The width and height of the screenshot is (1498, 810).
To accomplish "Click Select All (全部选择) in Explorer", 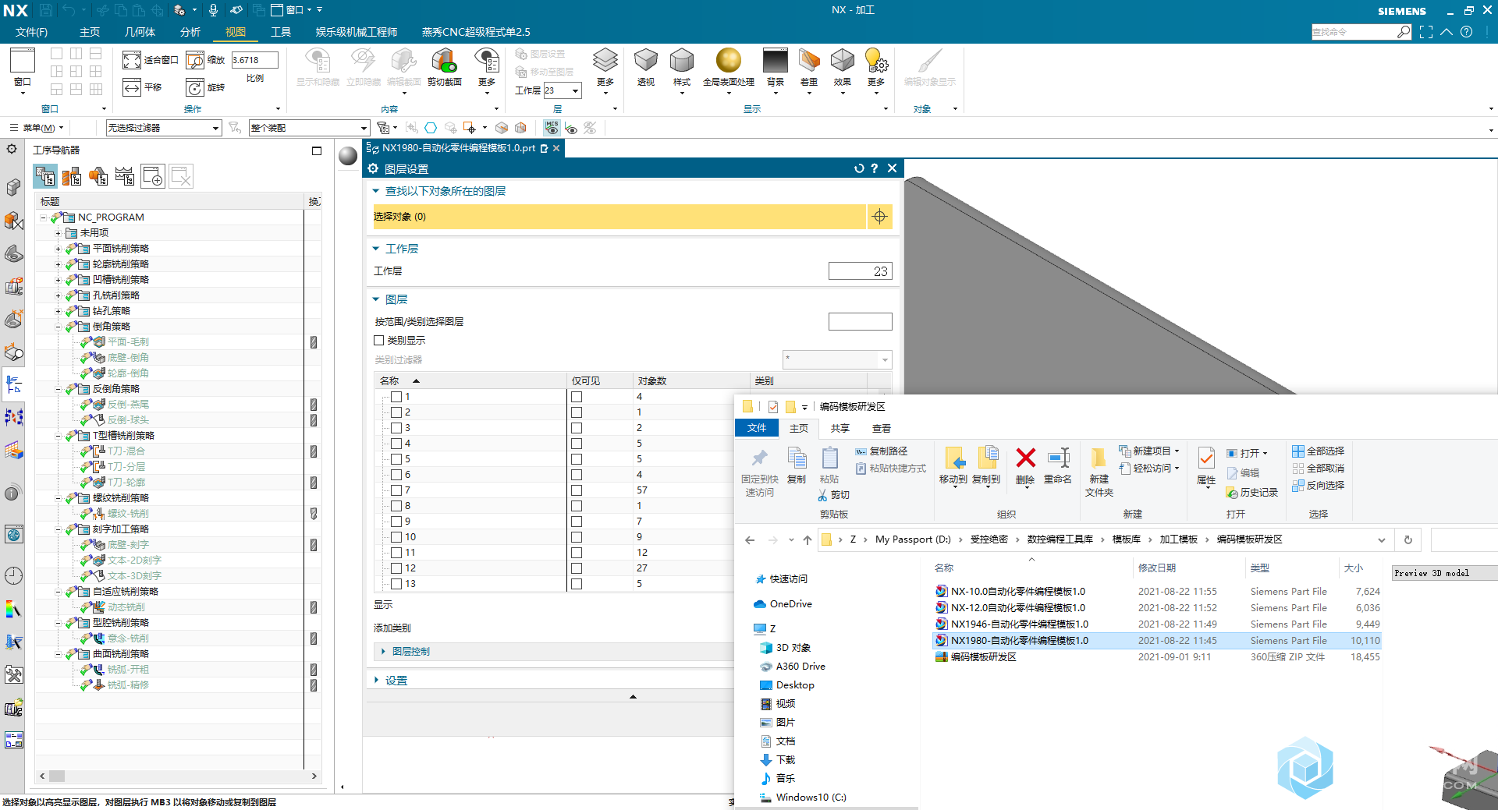I will click(x=1319, y=451).
